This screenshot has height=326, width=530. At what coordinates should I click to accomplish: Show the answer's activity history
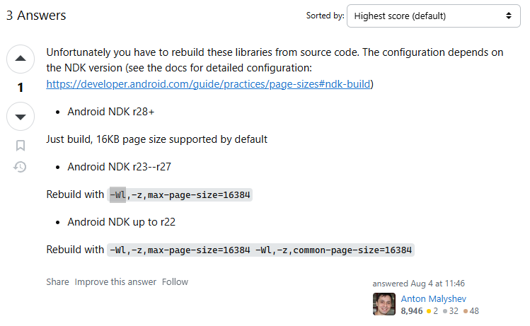(x=20, y=167)
